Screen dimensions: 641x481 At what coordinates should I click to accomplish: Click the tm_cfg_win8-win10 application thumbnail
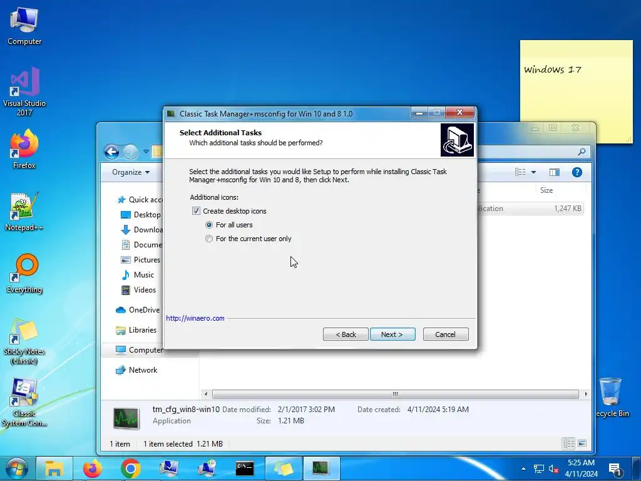126,419
